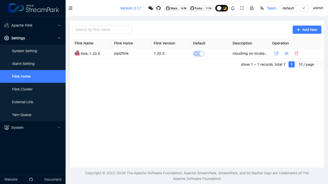Click the Add New button
This screenshot has height=184, width=328.
coord(307,30)
